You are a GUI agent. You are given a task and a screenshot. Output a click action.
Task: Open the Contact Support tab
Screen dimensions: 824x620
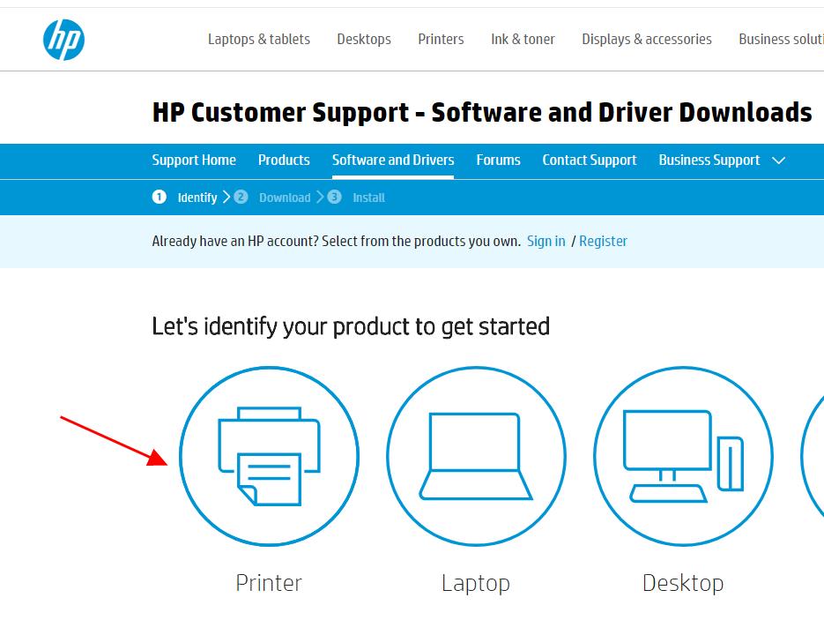589,161
